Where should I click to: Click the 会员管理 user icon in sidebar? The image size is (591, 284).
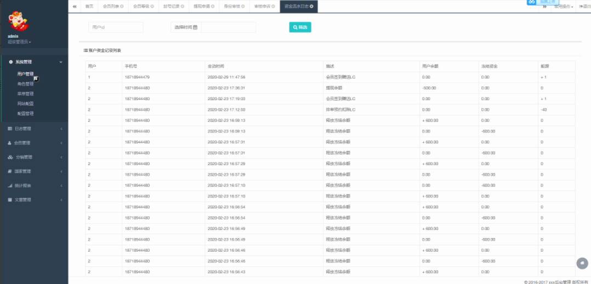pos(10,143)
